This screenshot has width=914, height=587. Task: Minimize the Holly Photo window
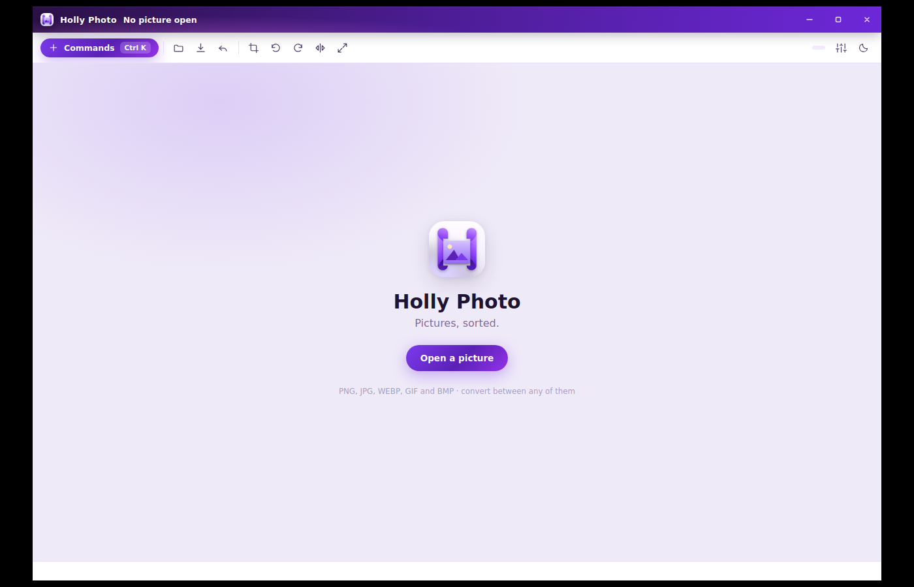click(x=810, y=20)
